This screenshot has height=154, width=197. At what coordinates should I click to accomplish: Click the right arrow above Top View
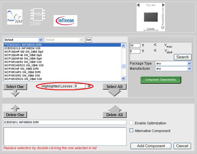click(x=163, y=5)
